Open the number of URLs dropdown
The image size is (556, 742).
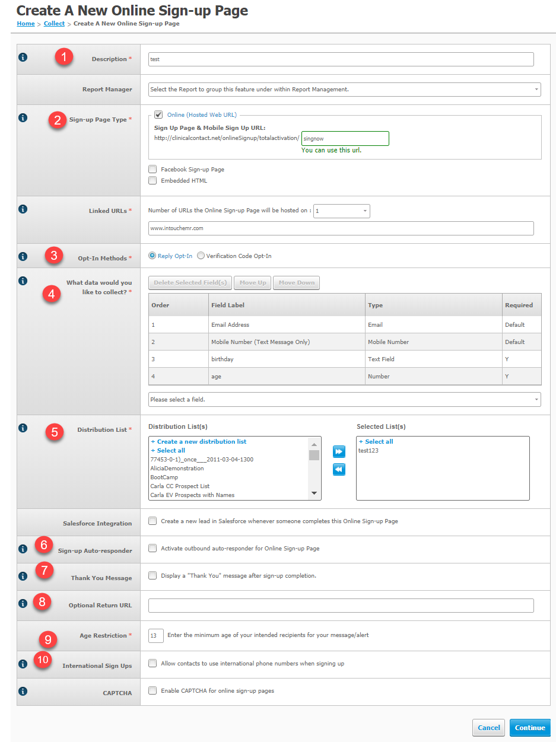point(342,211)
